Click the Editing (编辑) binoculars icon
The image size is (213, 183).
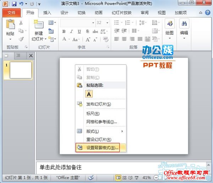coord(184,25)
